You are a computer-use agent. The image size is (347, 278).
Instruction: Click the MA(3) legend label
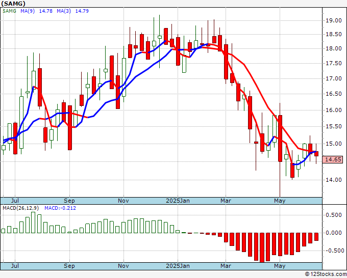pos(64,11)
